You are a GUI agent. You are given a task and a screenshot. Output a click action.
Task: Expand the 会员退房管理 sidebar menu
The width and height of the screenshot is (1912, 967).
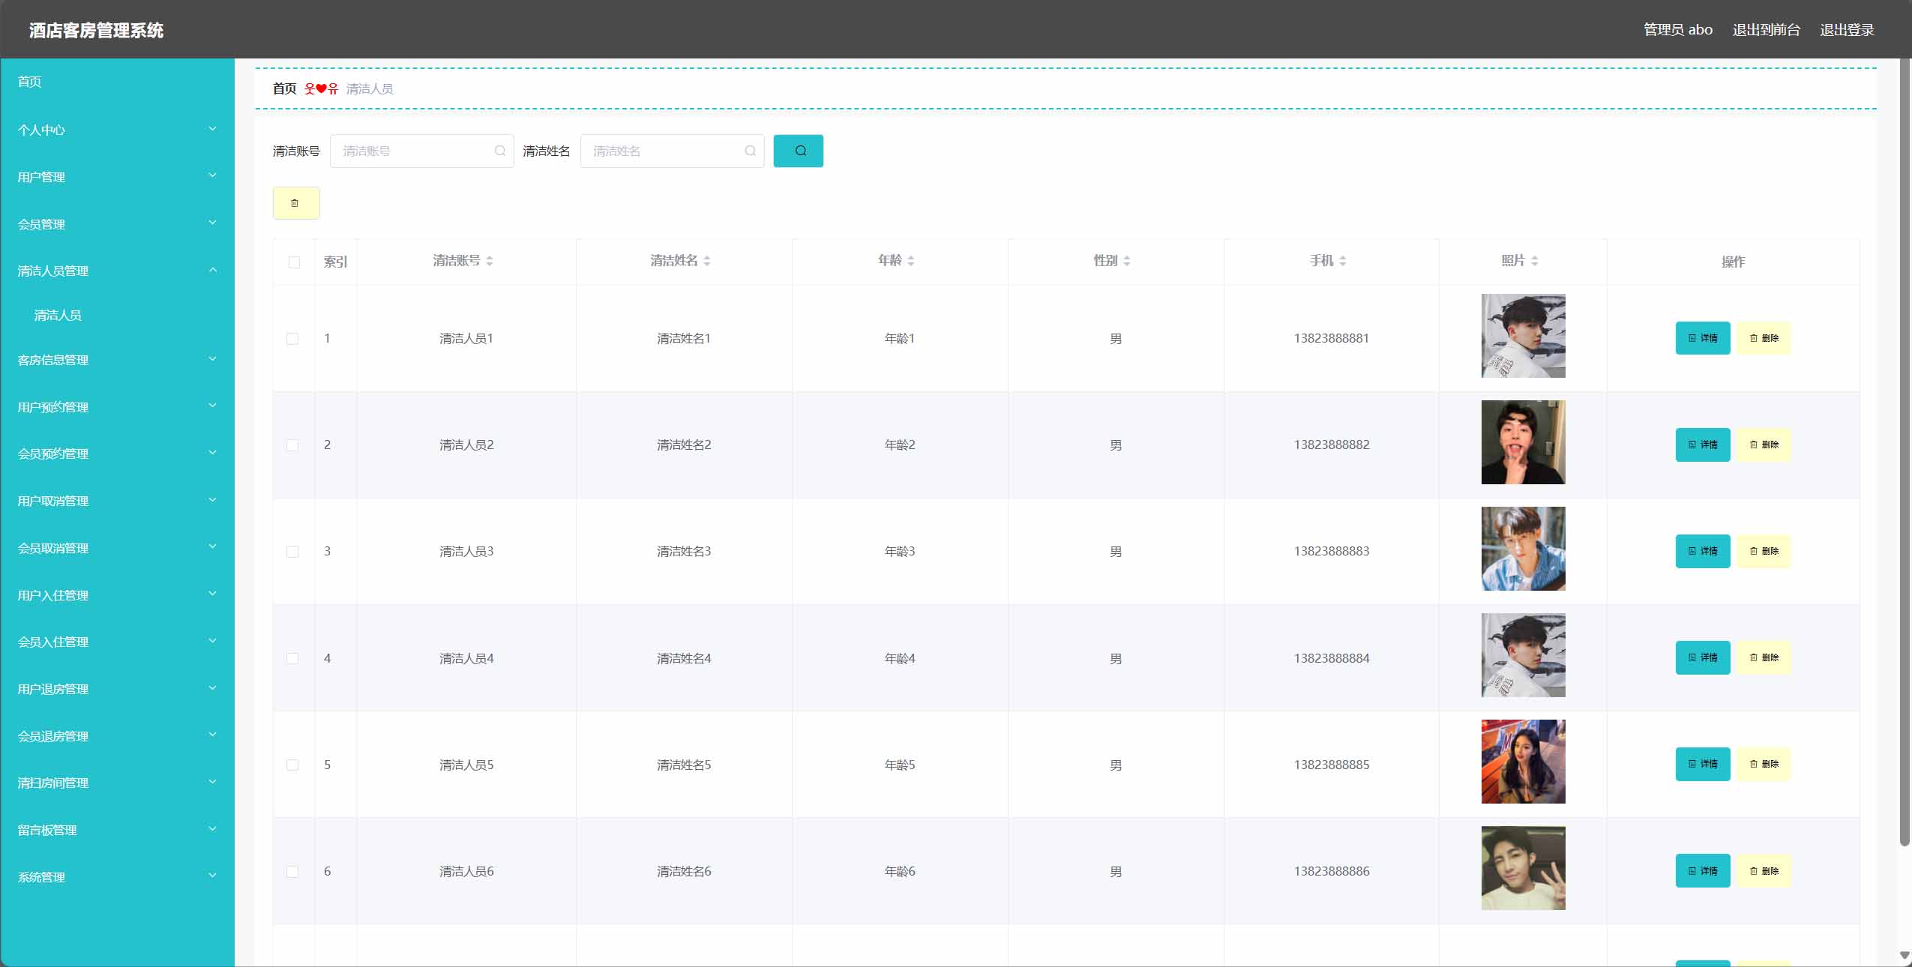point(117,736)
